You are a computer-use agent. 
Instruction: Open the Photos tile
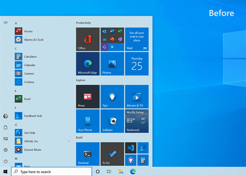tap(112, 63)
